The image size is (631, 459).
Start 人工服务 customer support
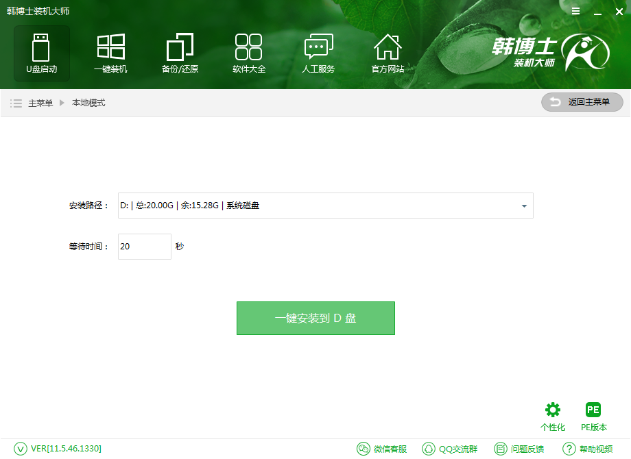point(318,53)
